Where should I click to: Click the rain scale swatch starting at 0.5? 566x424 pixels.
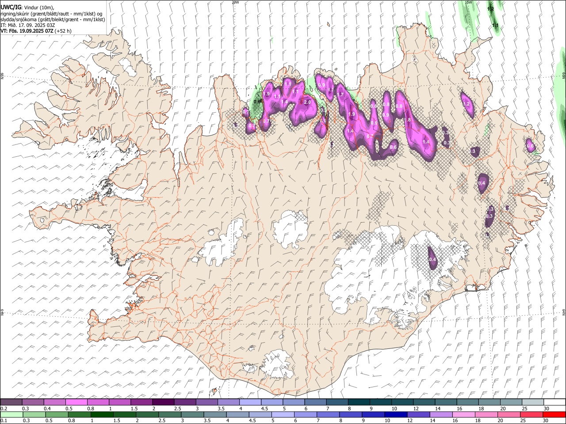[x=57, y=415]
